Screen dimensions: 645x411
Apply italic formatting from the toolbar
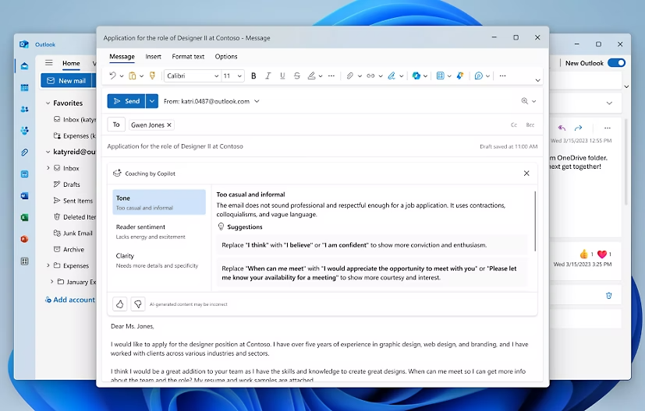point(268,76)
